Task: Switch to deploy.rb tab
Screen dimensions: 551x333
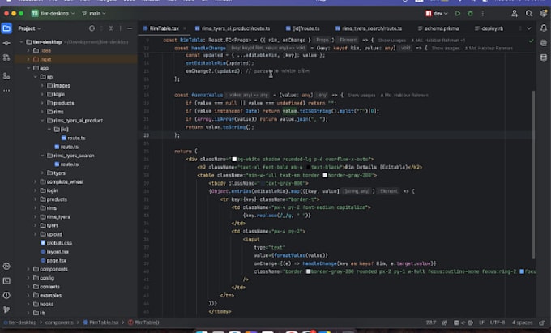Action: click(x=489, y=28)
